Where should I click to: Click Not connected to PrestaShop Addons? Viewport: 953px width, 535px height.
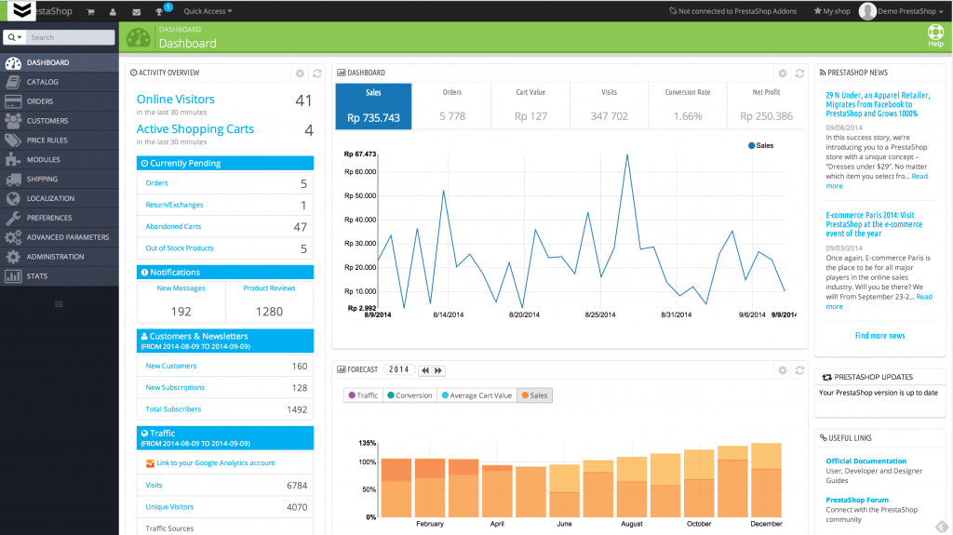click(732, 11)
